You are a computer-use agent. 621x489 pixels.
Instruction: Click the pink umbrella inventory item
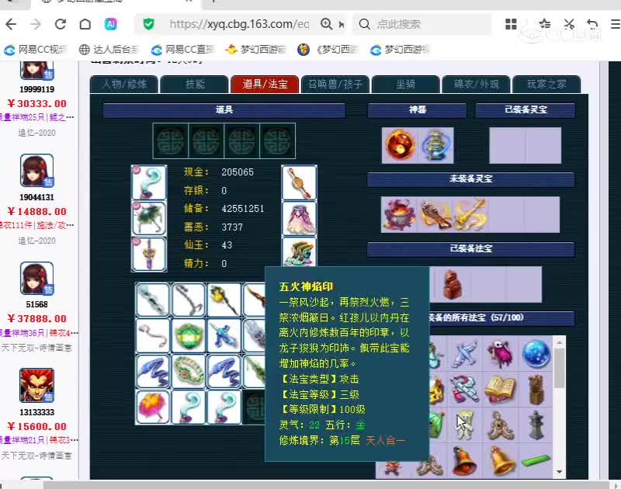(x=153, y=407)
